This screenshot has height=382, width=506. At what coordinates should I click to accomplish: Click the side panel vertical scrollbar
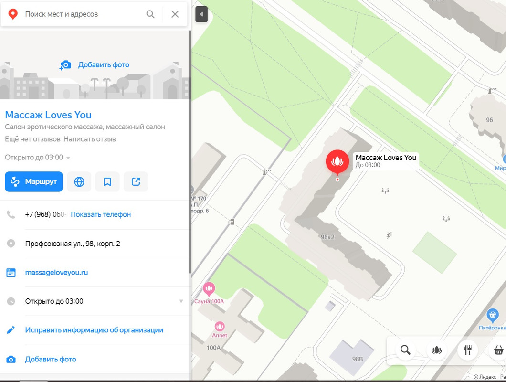pos(190,152)
